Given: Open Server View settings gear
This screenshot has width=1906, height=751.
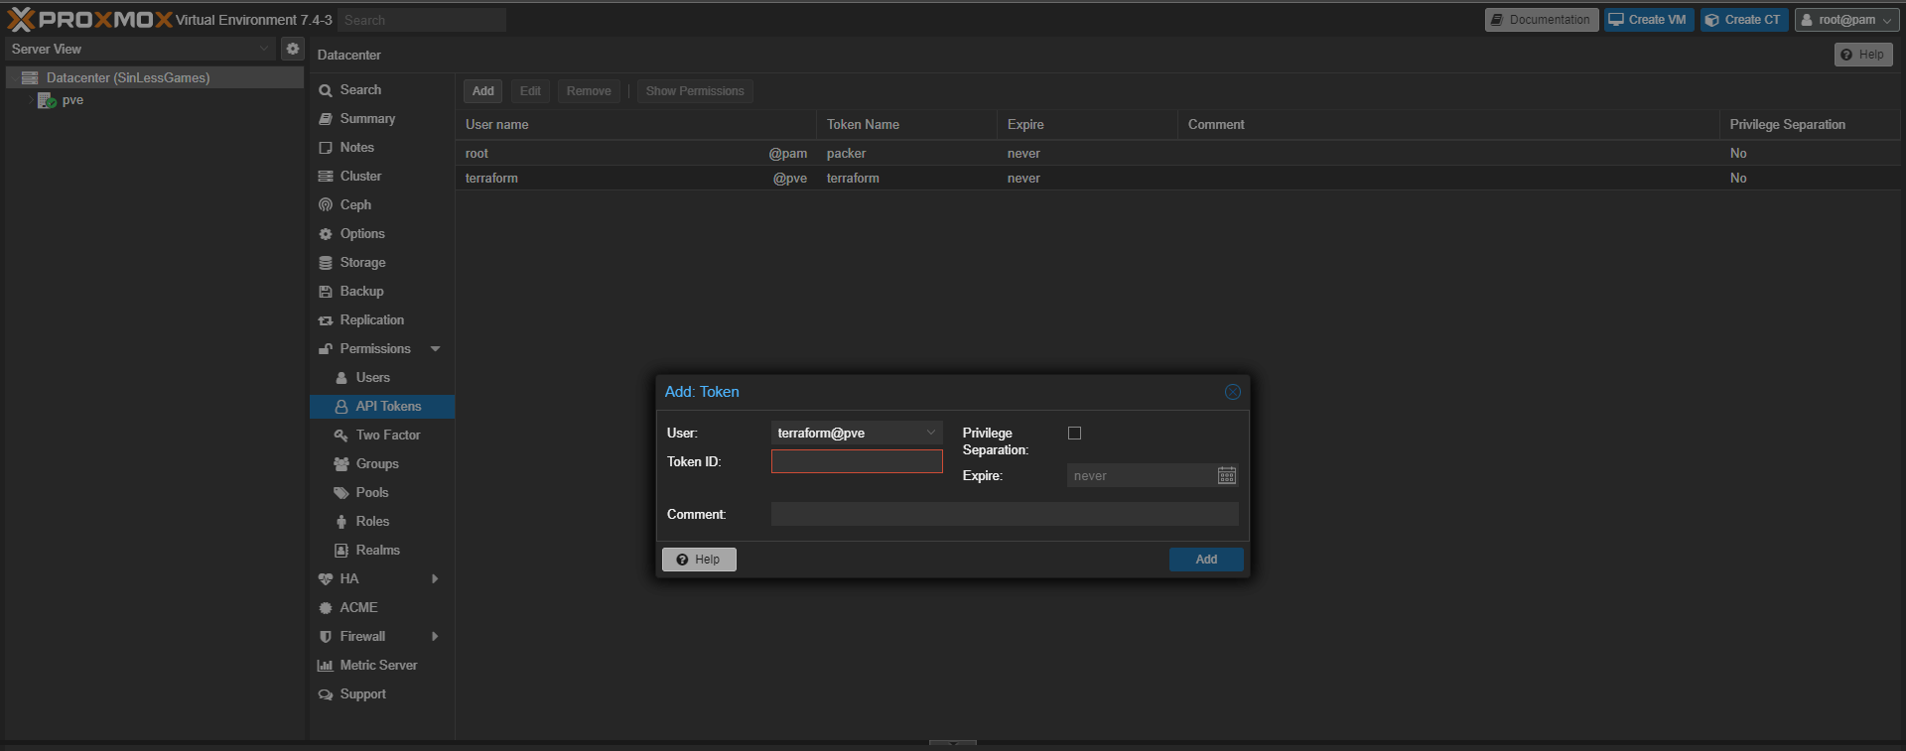Looking at the screenshot, I should tap(292, 49).
